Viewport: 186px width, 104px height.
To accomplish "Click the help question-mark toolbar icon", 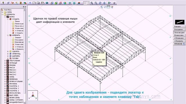I will (x=3, y=3).
